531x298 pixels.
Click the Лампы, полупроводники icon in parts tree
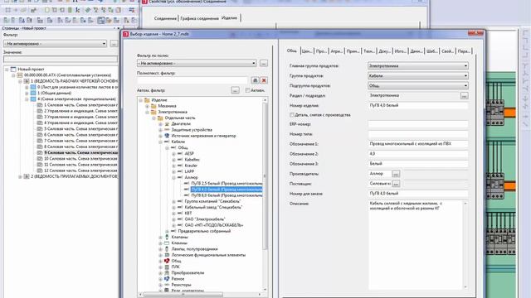pyautogui.click(x=167, y=249)
